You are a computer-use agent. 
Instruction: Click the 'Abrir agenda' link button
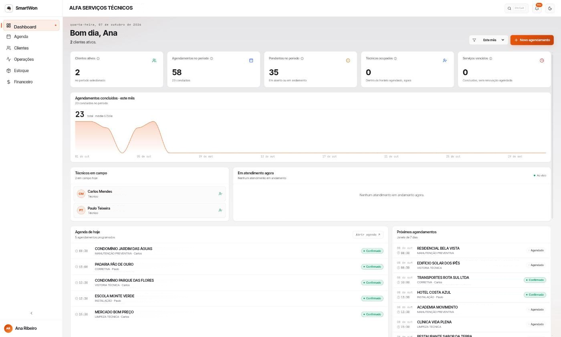[368, 234]
